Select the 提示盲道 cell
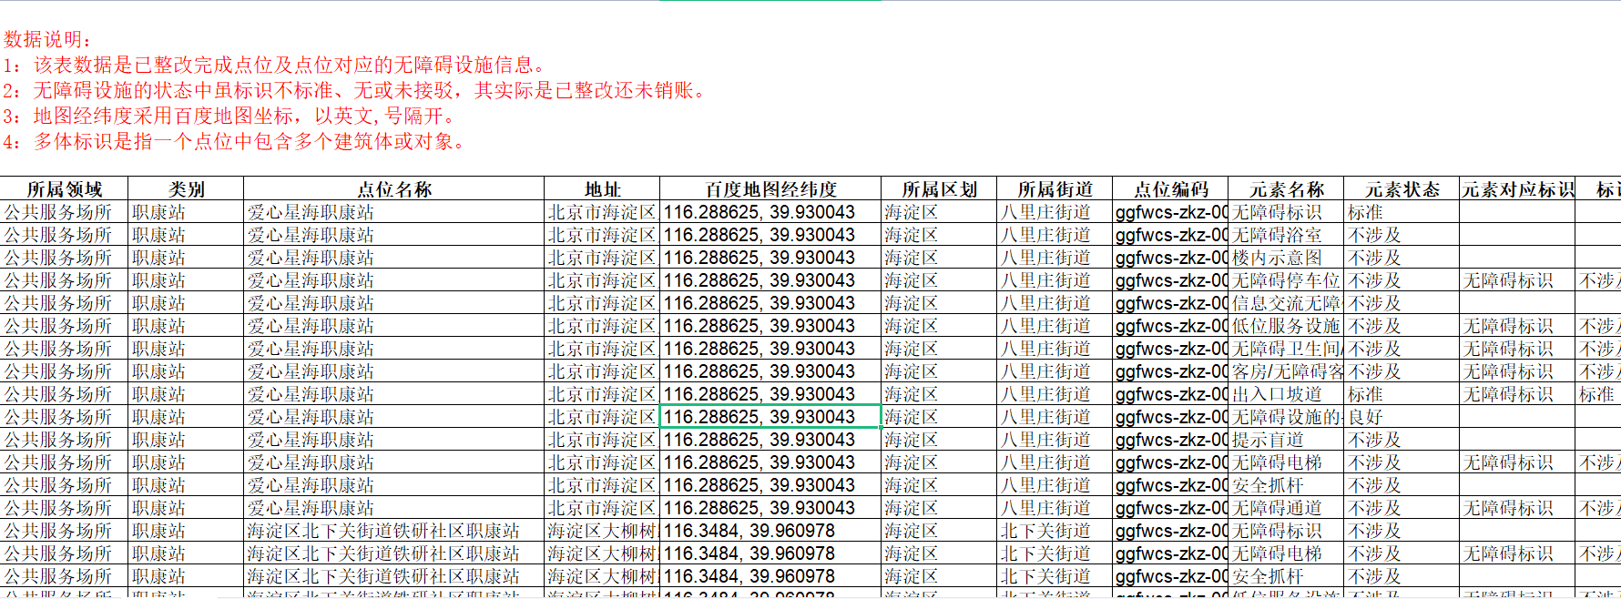The height and width of the screenshot is (599, 1621). point(1268,440)
